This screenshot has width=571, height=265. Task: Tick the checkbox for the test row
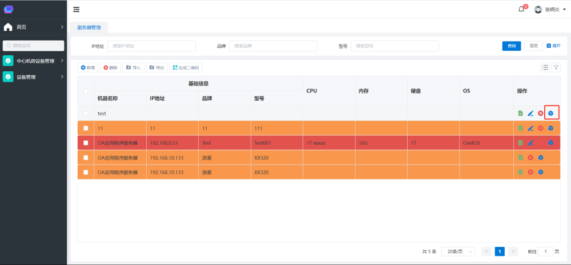pos(86,113)
